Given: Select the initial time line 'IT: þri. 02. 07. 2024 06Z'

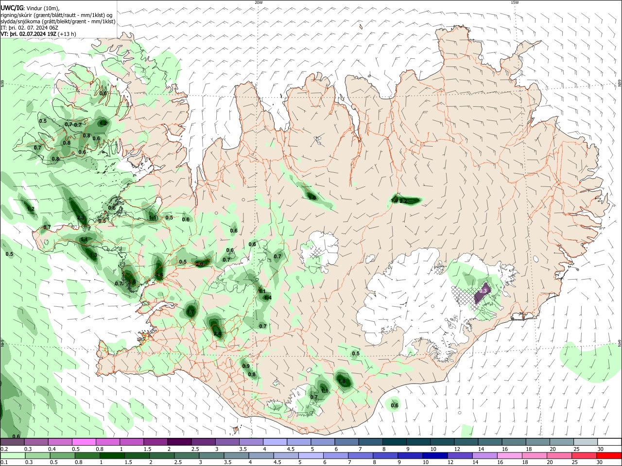Looking at the screenshot, I should click(x=30, y=28).
